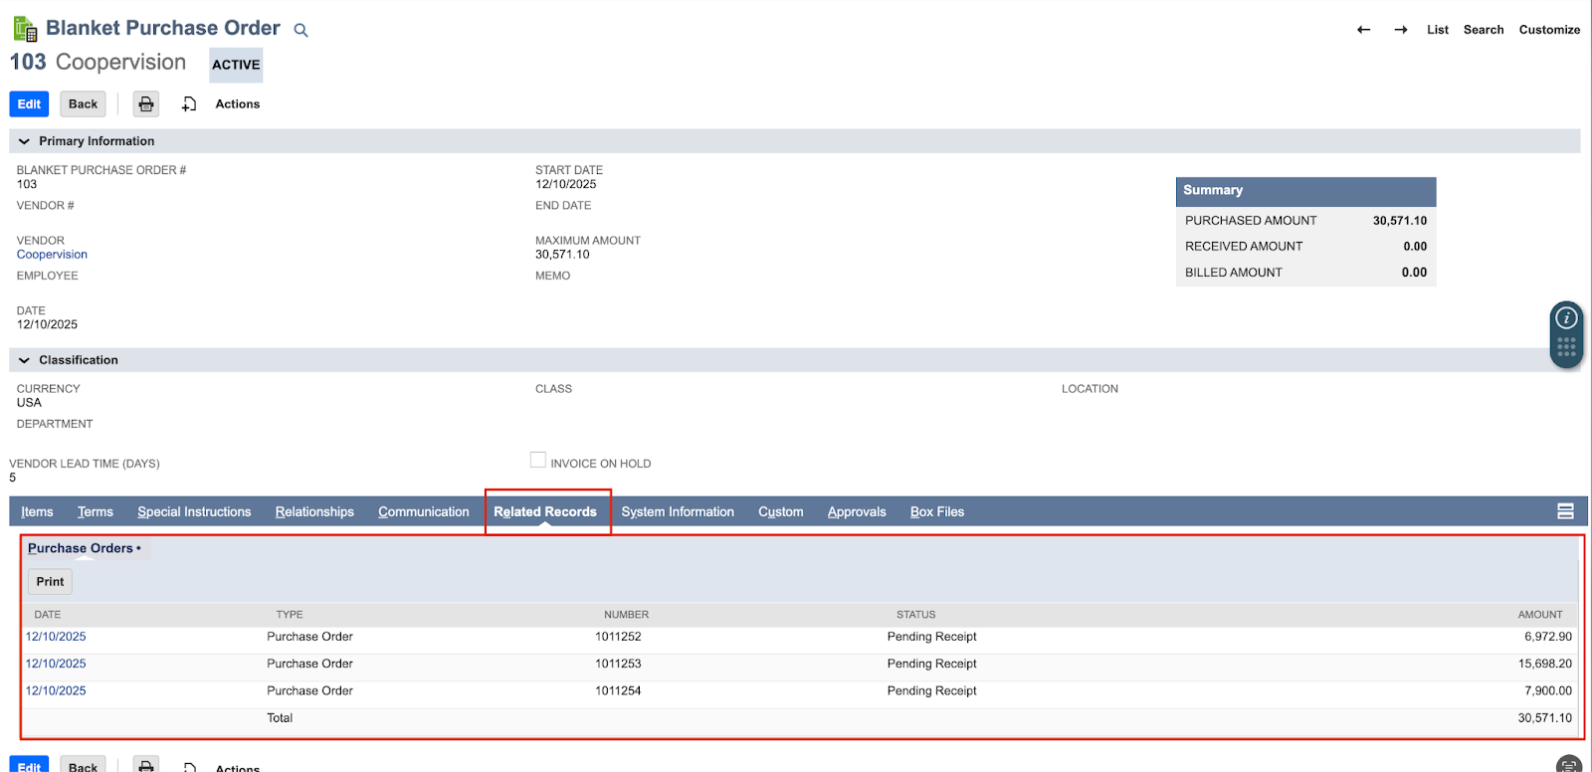Open the purchase order dated 12/10/2025 for 1011253
1592x772 pixels.
tap(56, 664)
